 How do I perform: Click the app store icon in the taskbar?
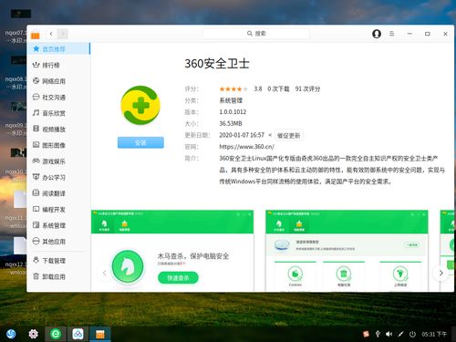point(100,334)
